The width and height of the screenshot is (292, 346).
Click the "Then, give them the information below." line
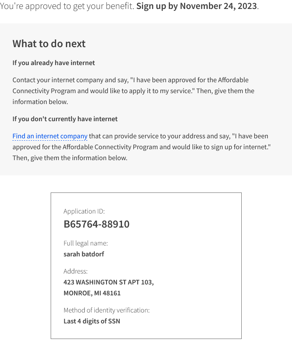70,158
